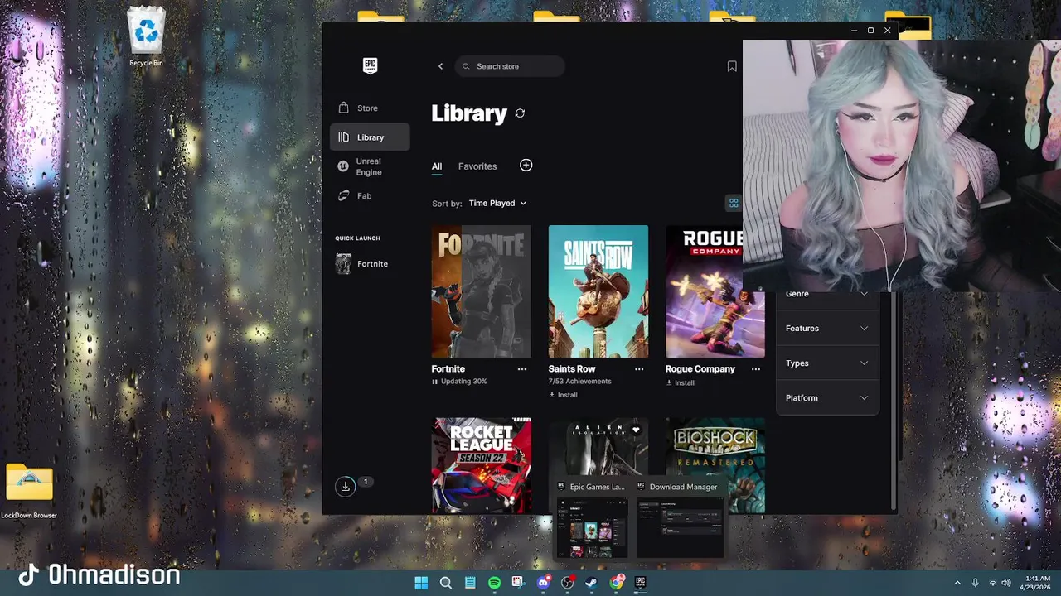
Task: Click the microphone tray icon
Action: (976, 583)
